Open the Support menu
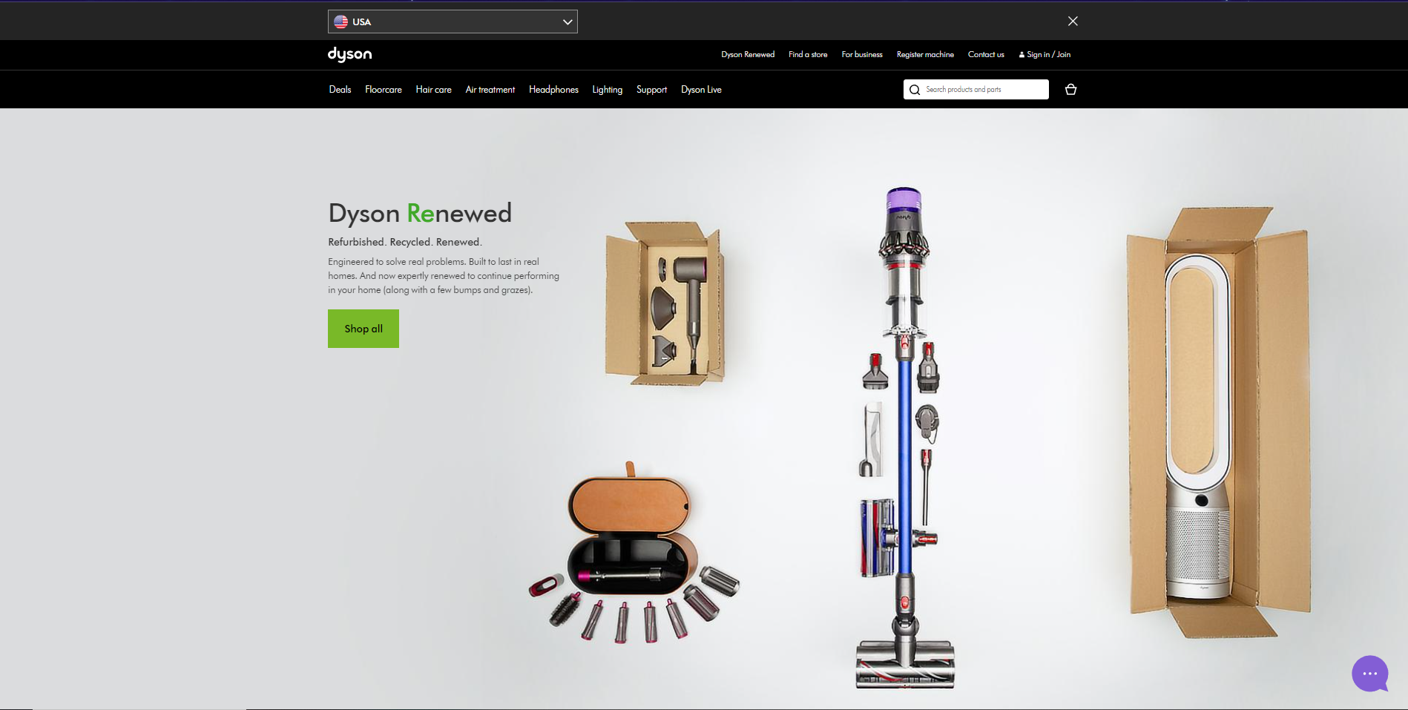1408x710 pixels. (x=651, y=90)
